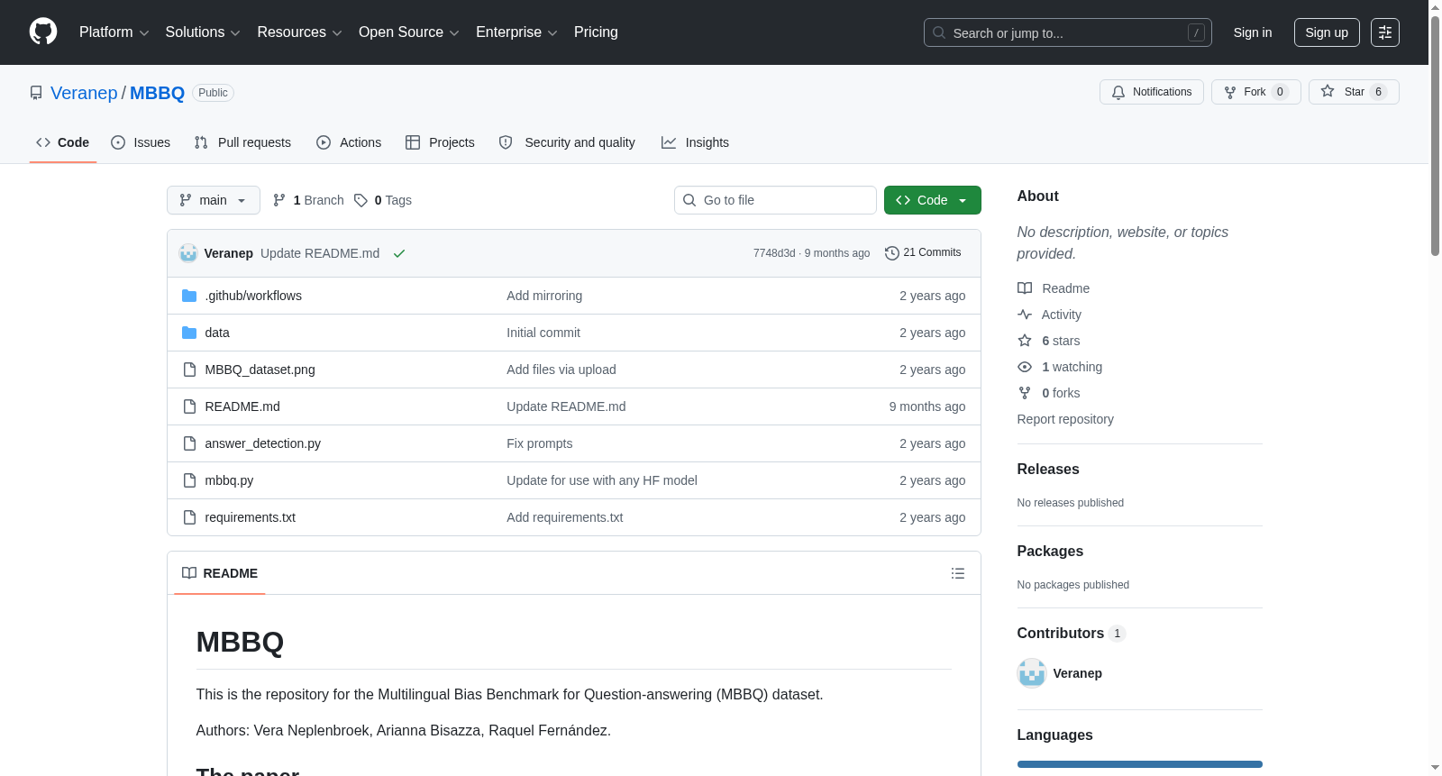Click the answer_detection.py file icon
The height and width of the screenshot is (776, 1442).
[x=189, y=443]
